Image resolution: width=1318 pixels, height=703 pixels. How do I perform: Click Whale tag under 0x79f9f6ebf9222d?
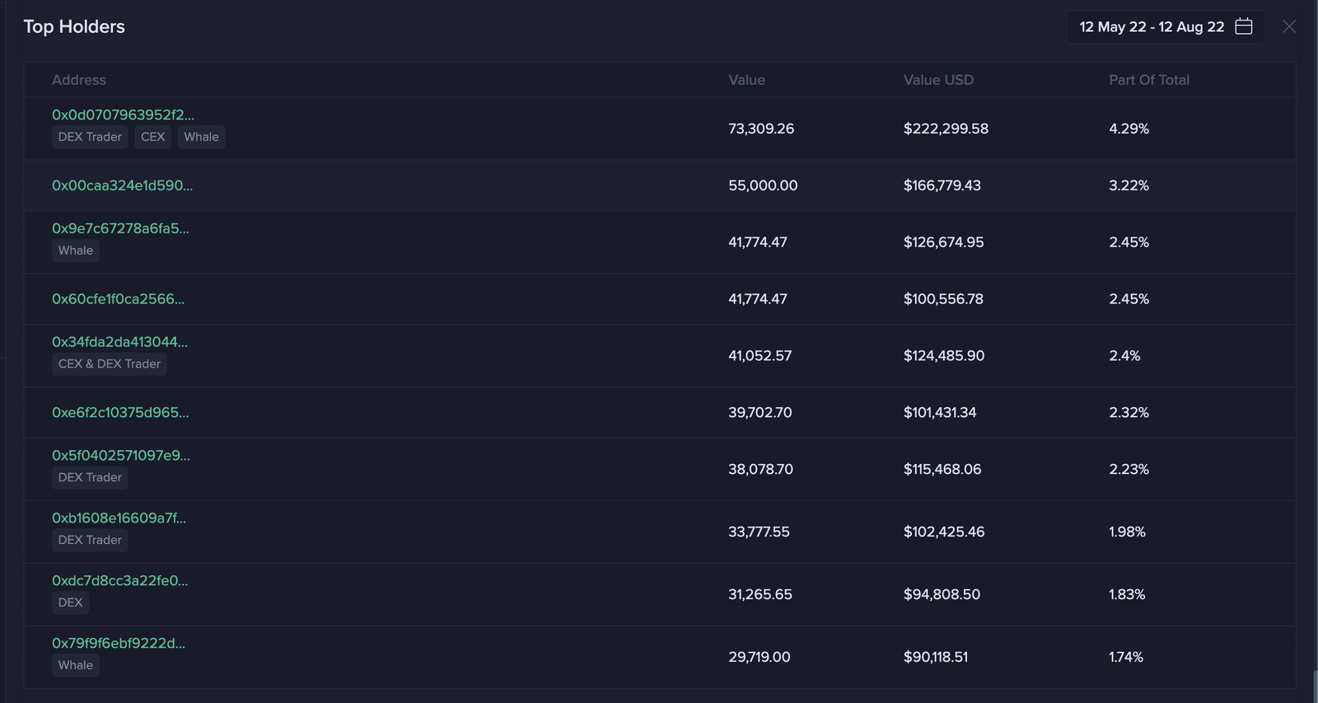coord(75,665)
